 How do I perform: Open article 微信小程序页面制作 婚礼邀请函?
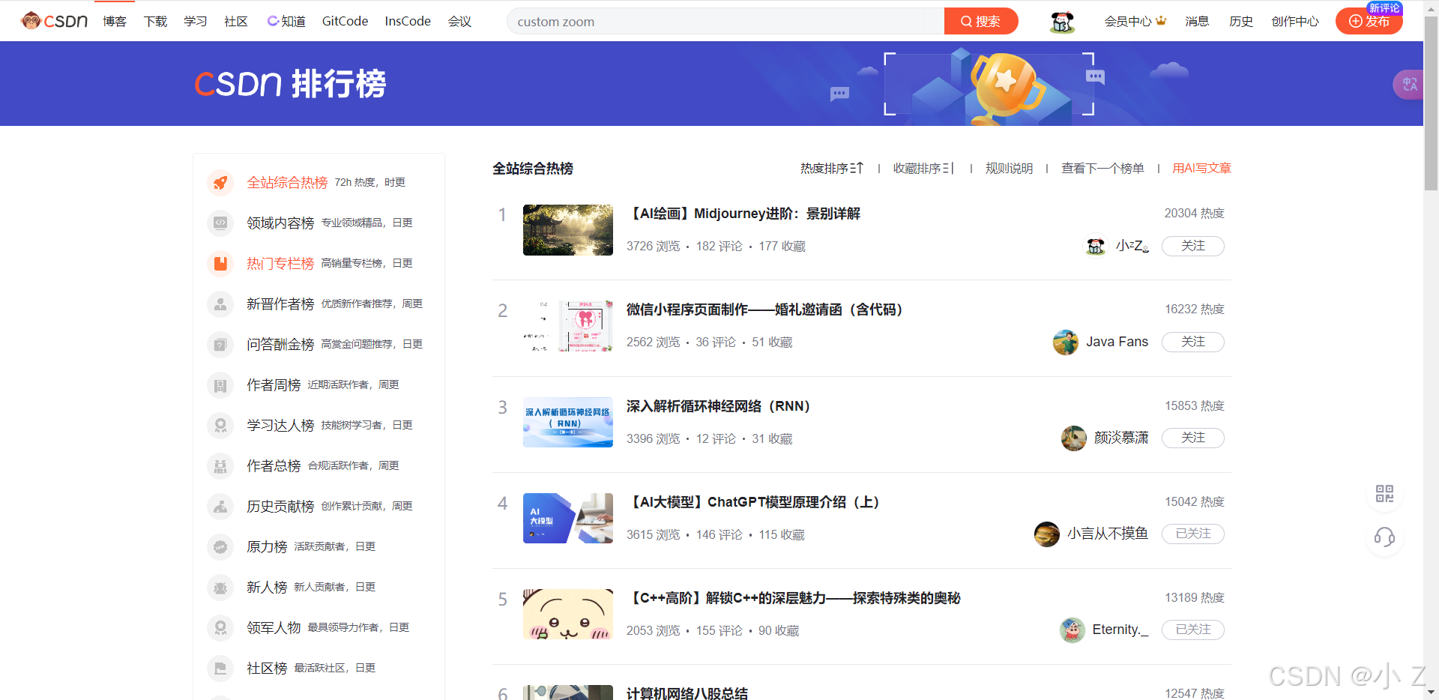[x=764, y=310]
